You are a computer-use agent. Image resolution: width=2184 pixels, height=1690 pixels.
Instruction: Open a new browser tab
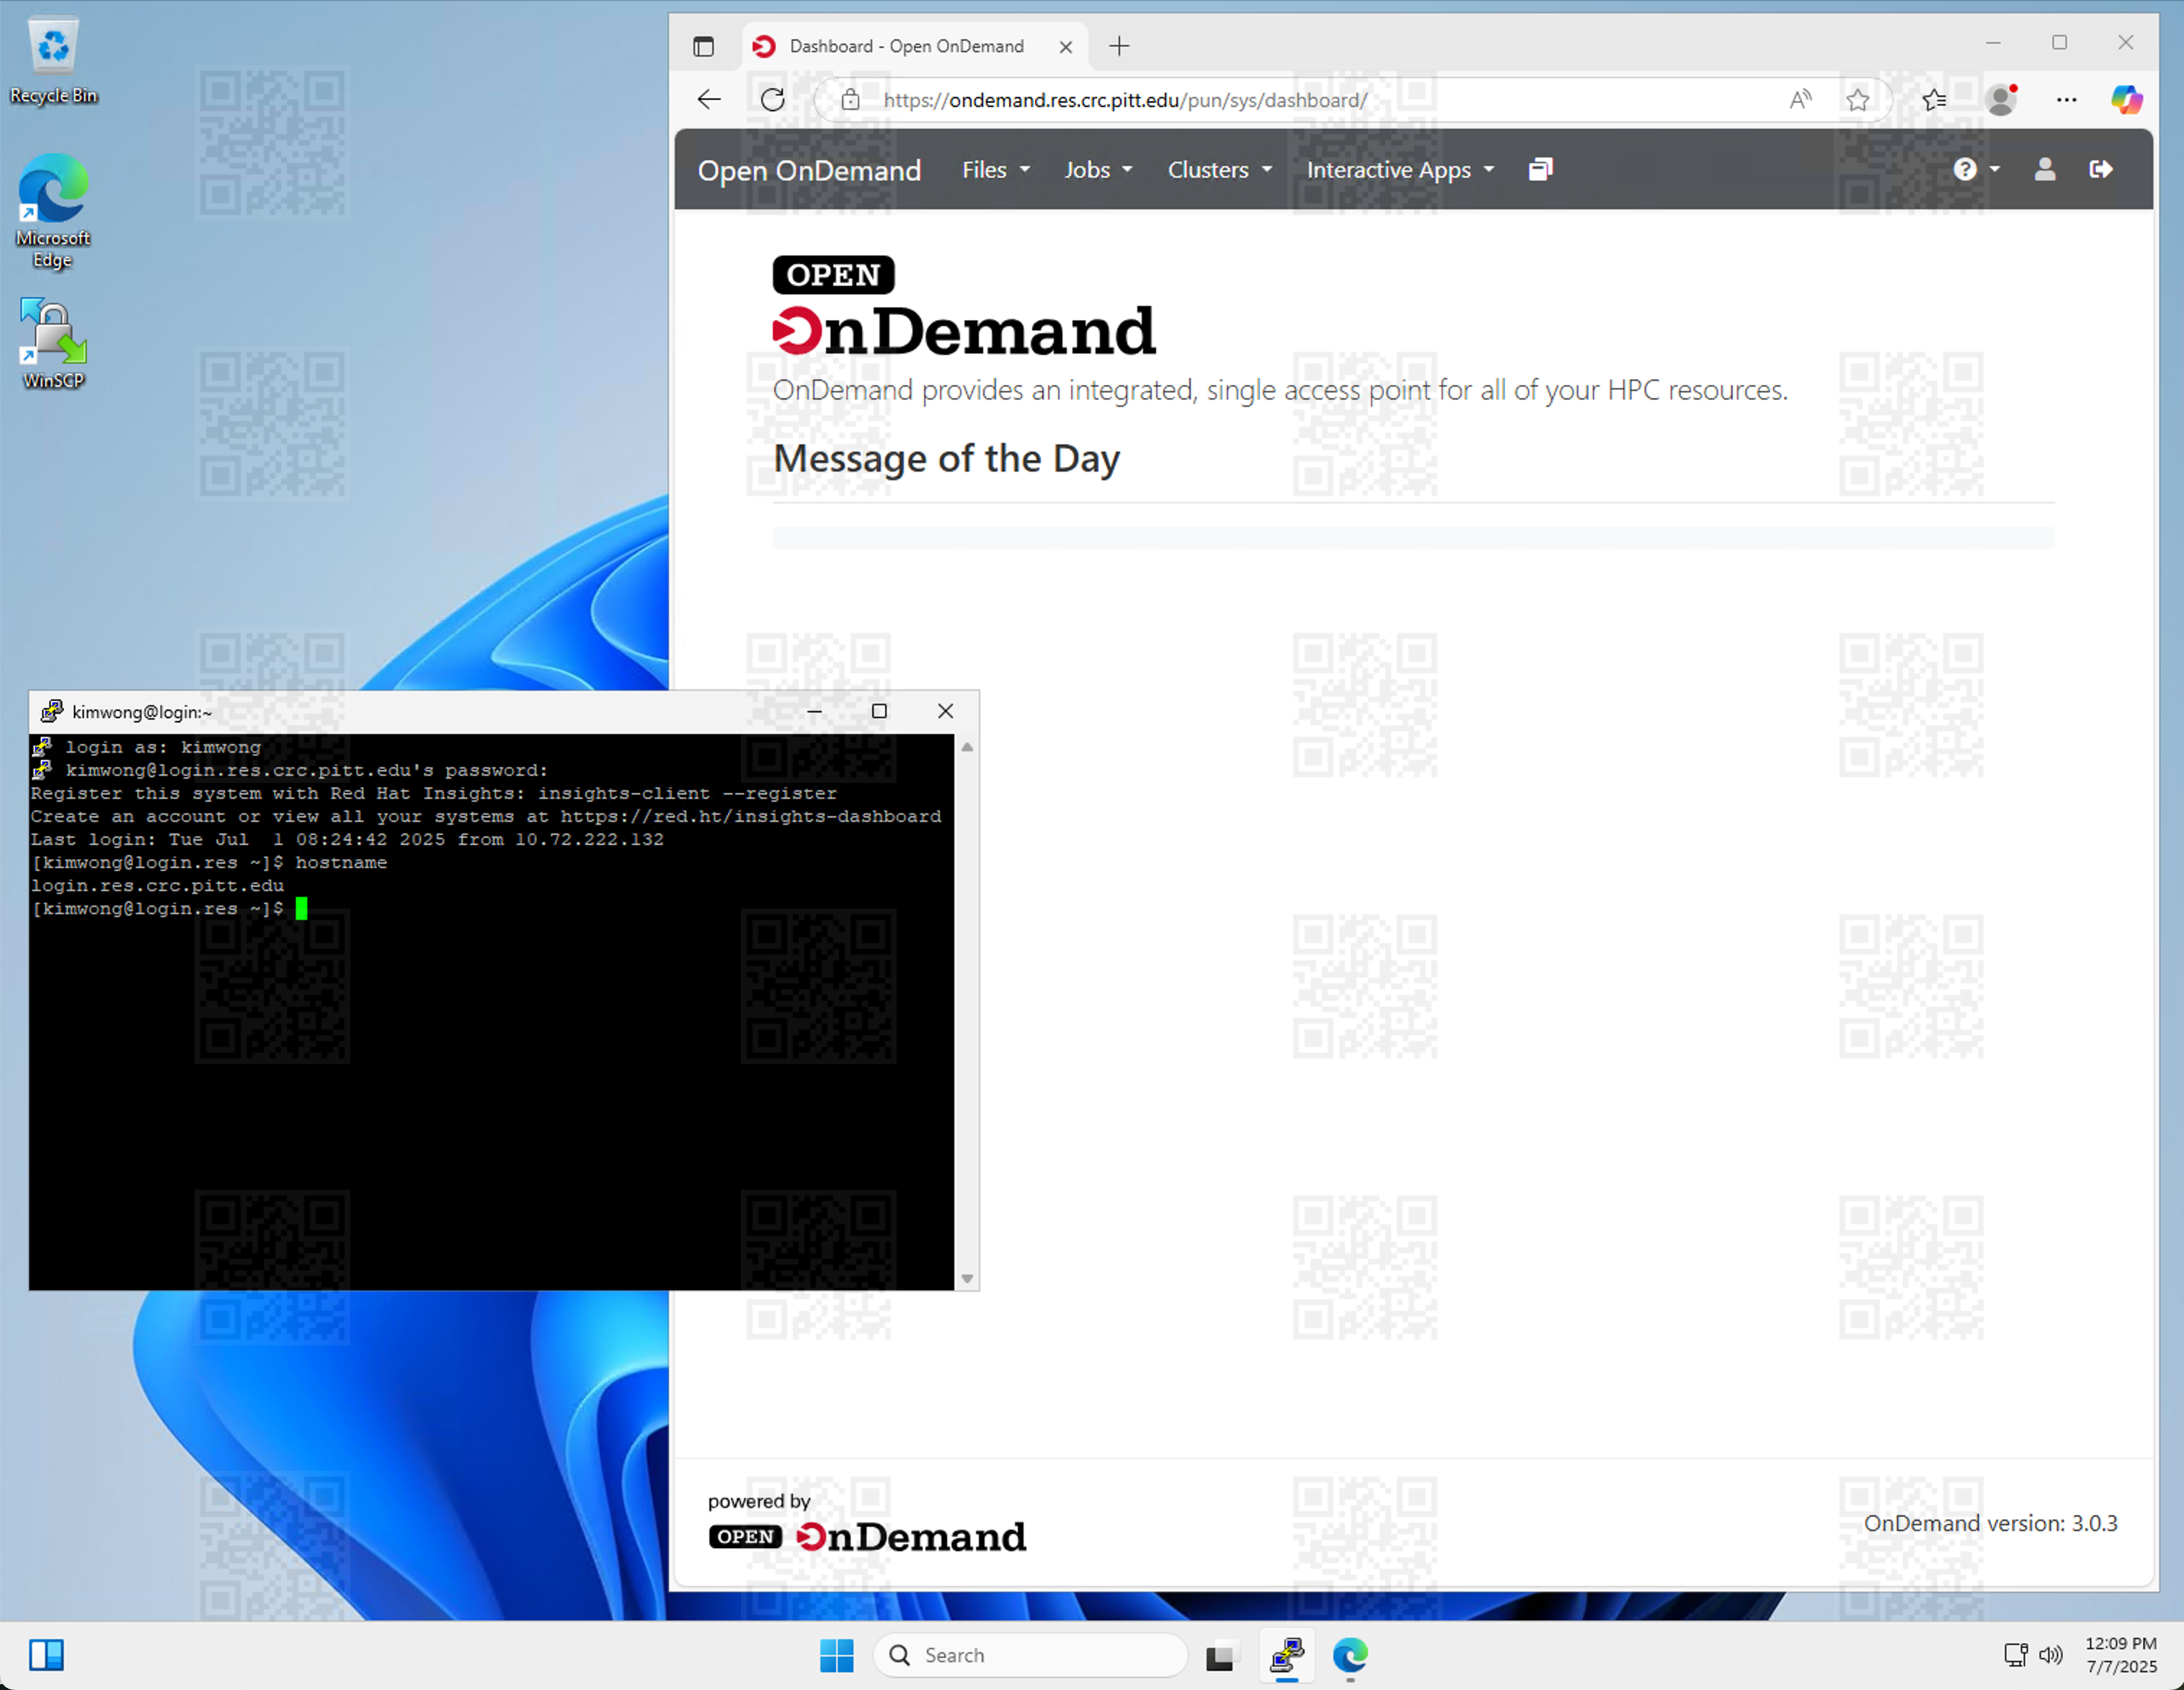pyautogui.click(x=1119, y=46)
